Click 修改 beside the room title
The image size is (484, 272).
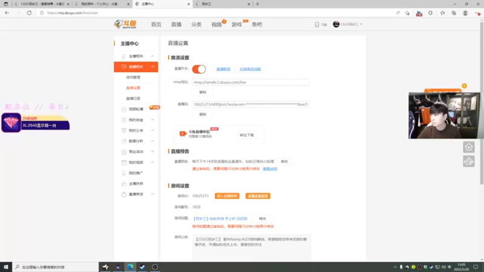(x=263, y=219)
